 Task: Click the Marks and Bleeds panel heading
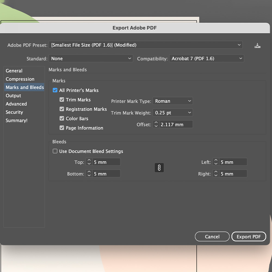pyautogui.click(x=68, y=70)
